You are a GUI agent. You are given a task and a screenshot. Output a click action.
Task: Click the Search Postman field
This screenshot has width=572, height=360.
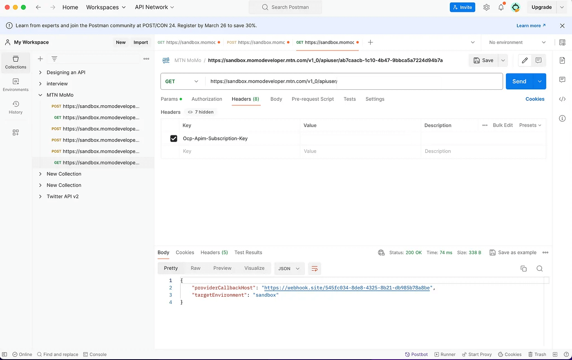click(x=285, y=7)
